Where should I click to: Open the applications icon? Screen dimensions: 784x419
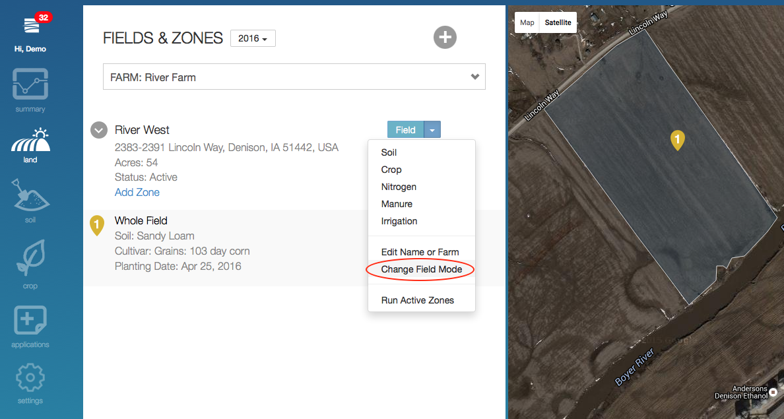point(30,321)
